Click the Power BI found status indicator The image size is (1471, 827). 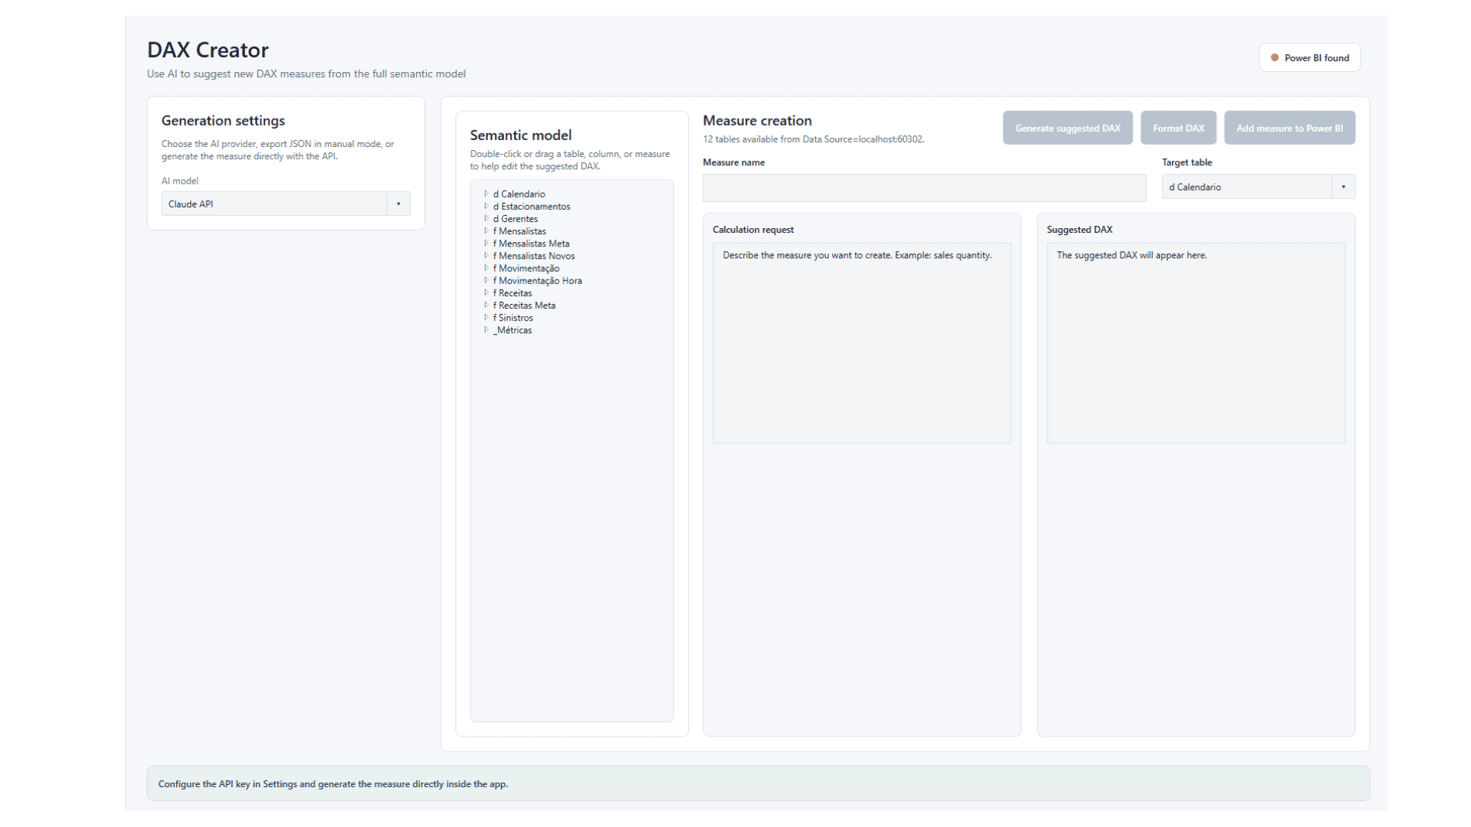1309,57
